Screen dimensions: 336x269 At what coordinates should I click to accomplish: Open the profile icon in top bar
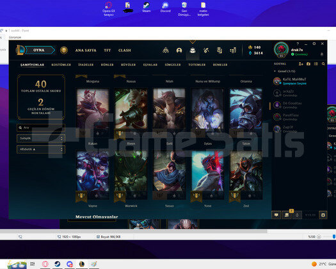tap(179, 51)
